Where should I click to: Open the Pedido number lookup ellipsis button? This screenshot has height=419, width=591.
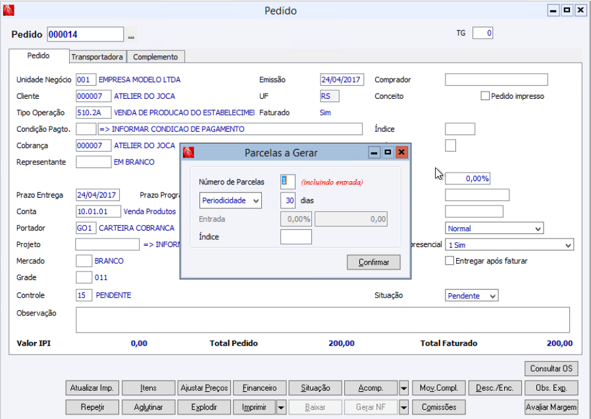[x=131, y=35]
